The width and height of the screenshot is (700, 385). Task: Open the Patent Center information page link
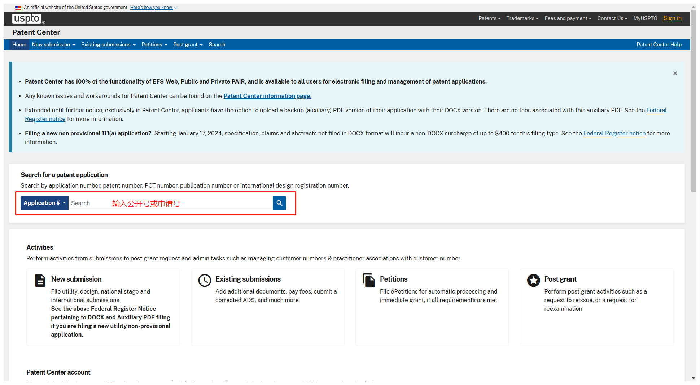[x=267, y=96]
